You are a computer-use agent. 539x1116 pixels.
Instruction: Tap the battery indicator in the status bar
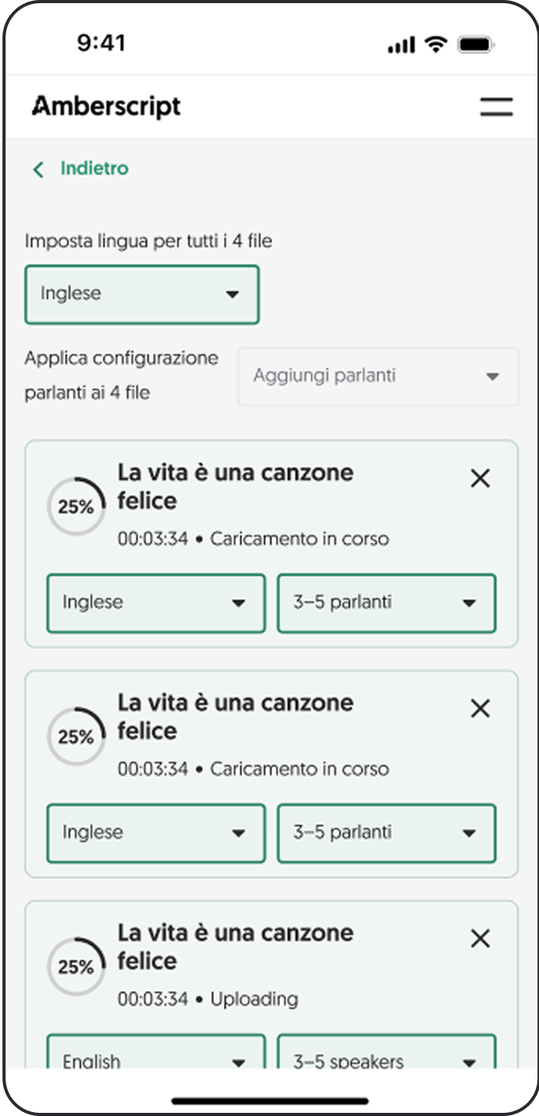click(477, 45)
